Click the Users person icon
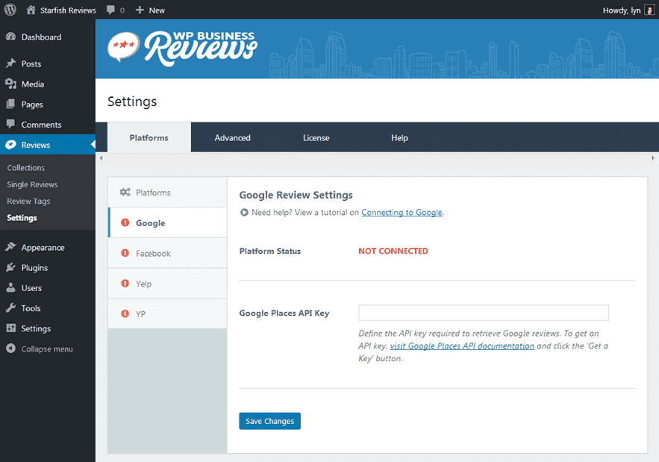 [x=11, y=287]
